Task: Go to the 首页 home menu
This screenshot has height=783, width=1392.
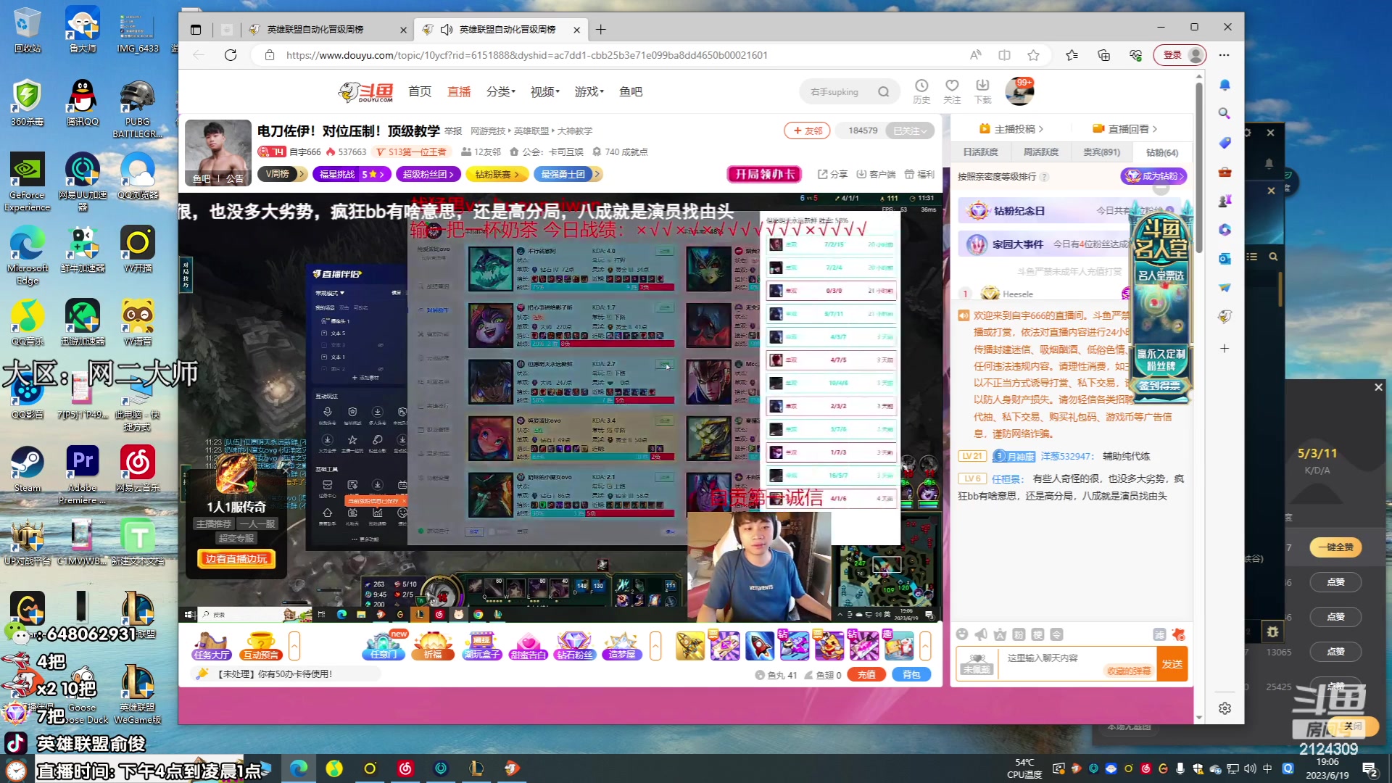Action: [x=420, y=91]
